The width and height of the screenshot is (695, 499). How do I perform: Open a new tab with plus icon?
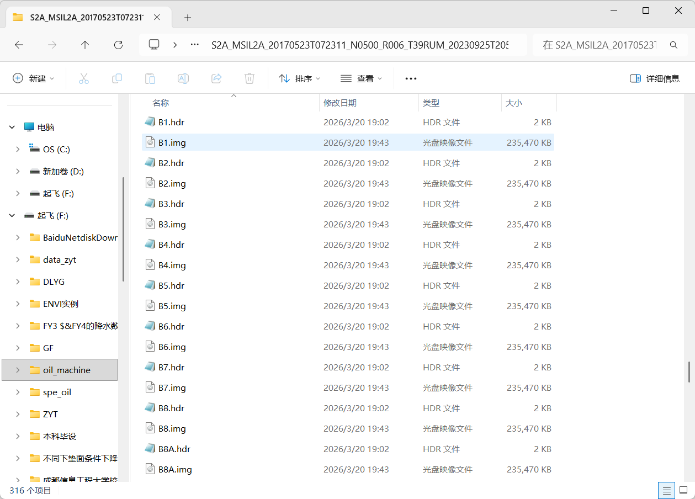[x=188, y=18]
